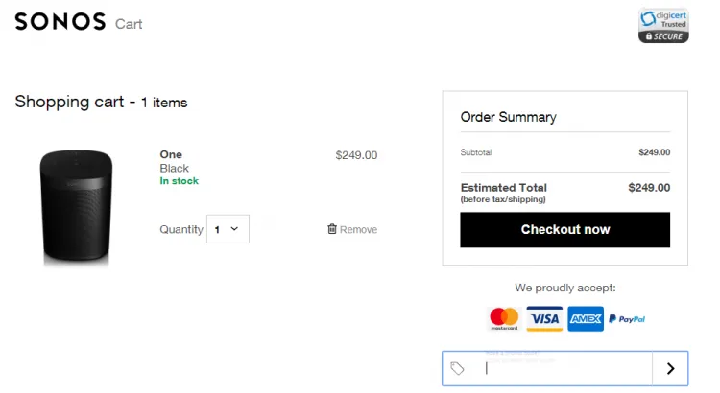The image size is (720, 393).
Task: Submit promo code with arrow button
Action: point(670,368)
